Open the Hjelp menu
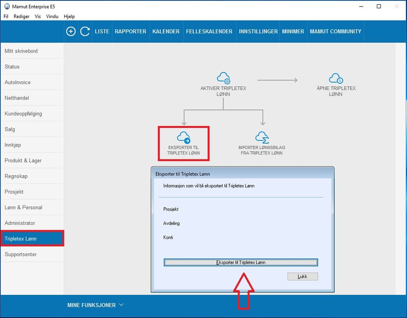This screenshot has height=318, width=407. (69, 16)
